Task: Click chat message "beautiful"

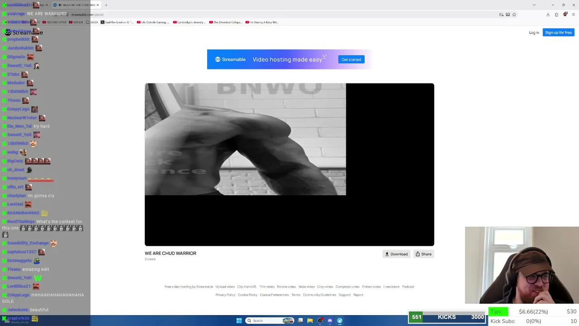Action: pos(39,310)
